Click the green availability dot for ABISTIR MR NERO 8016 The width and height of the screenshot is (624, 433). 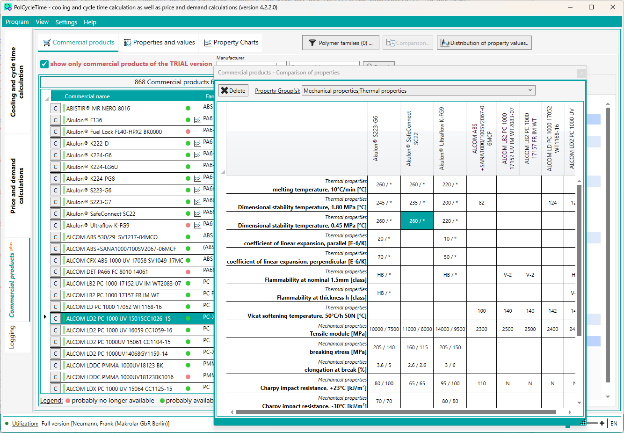pyautogui.click(x=188, y=108)
